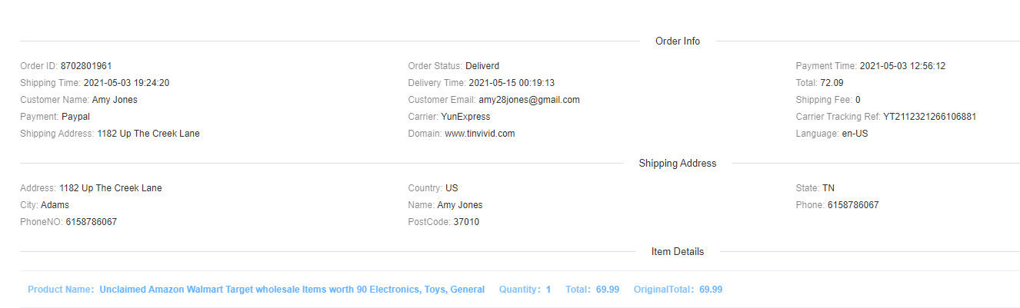Click the City value Adams
The image size is (1020, 308).
pos(55,205)
